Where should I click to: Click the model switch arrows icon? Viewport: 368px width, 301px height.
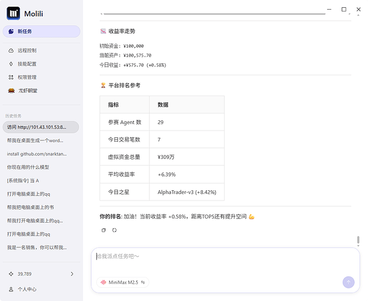coord(143,282)
